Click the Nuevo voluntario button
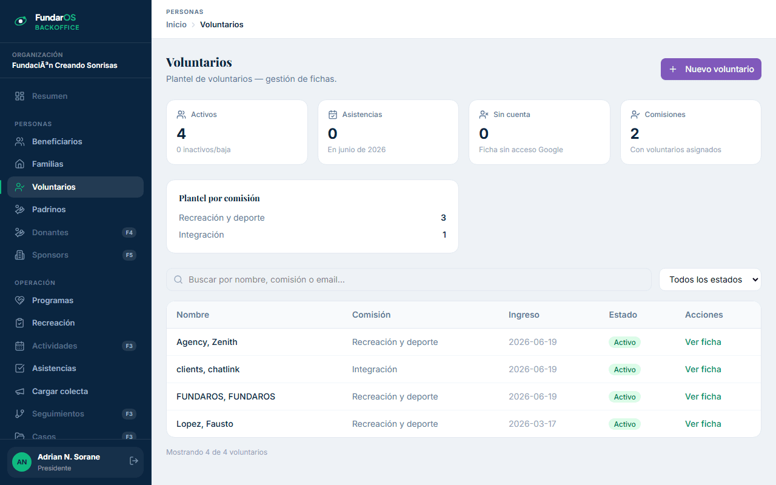776x485 pixels. point(711,69)
